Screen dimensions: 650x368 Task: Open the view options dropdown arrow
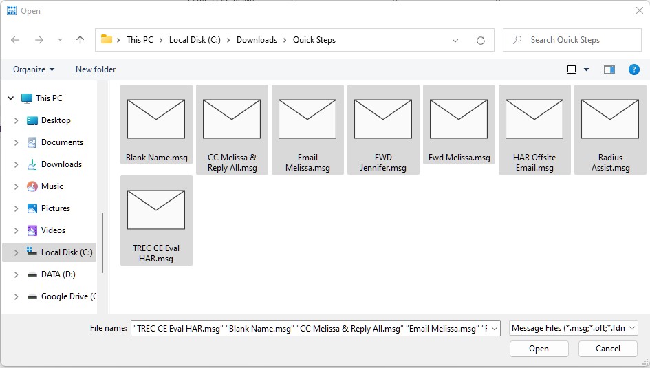click(x=586, y=69)
